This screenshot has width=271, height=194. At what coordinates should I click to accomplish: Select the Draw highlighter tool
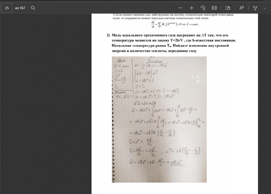coord(255,8)
